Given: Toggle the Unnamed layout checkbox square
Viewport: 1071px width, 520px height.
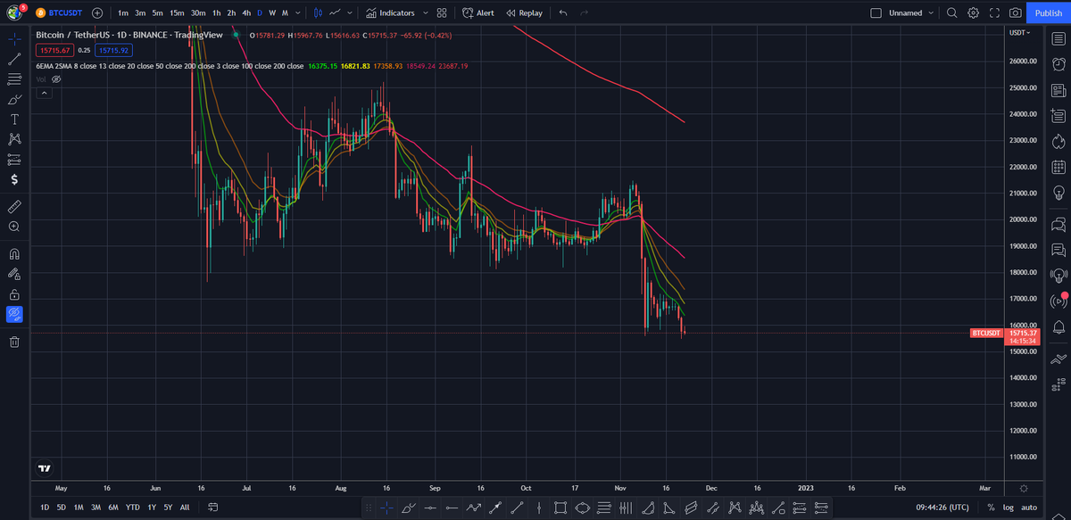Looking at the screenshot, I should tap(876, 13).
